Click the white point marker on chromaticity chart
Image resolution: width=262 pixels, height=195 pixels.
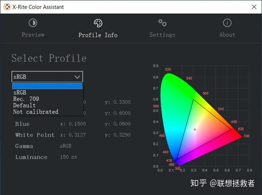coord(195,130)
